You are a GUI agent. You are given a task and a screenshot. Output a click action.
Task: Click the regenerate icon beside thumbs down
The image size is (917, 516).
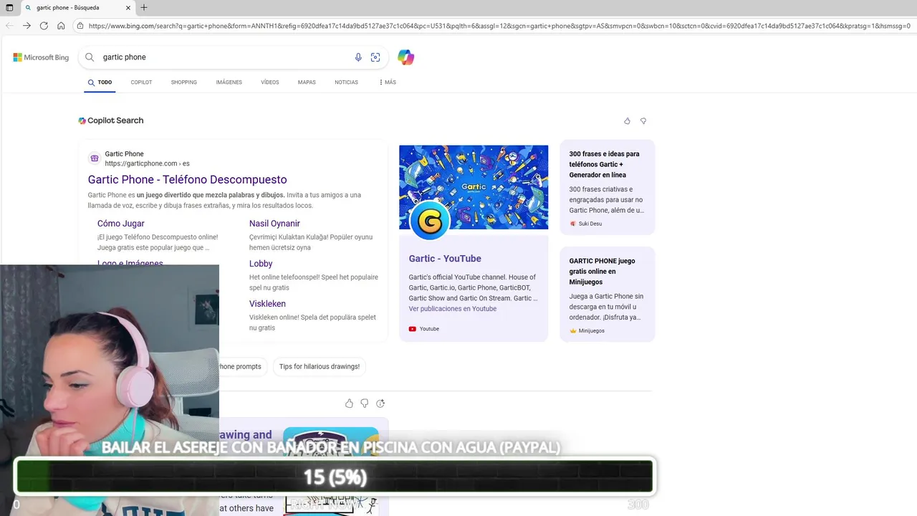point(380,403)
